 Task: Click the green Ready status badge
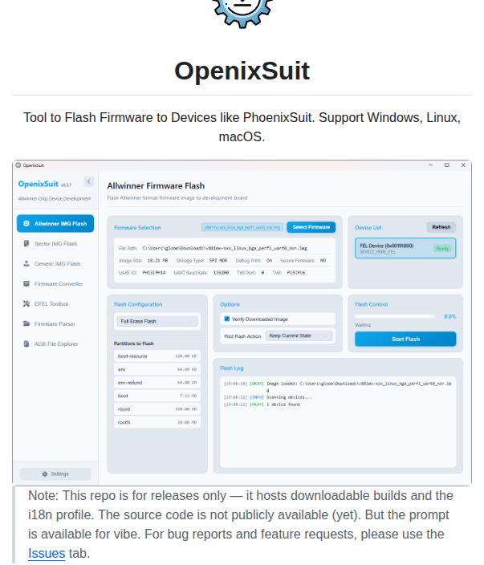[x=442, y=248]
